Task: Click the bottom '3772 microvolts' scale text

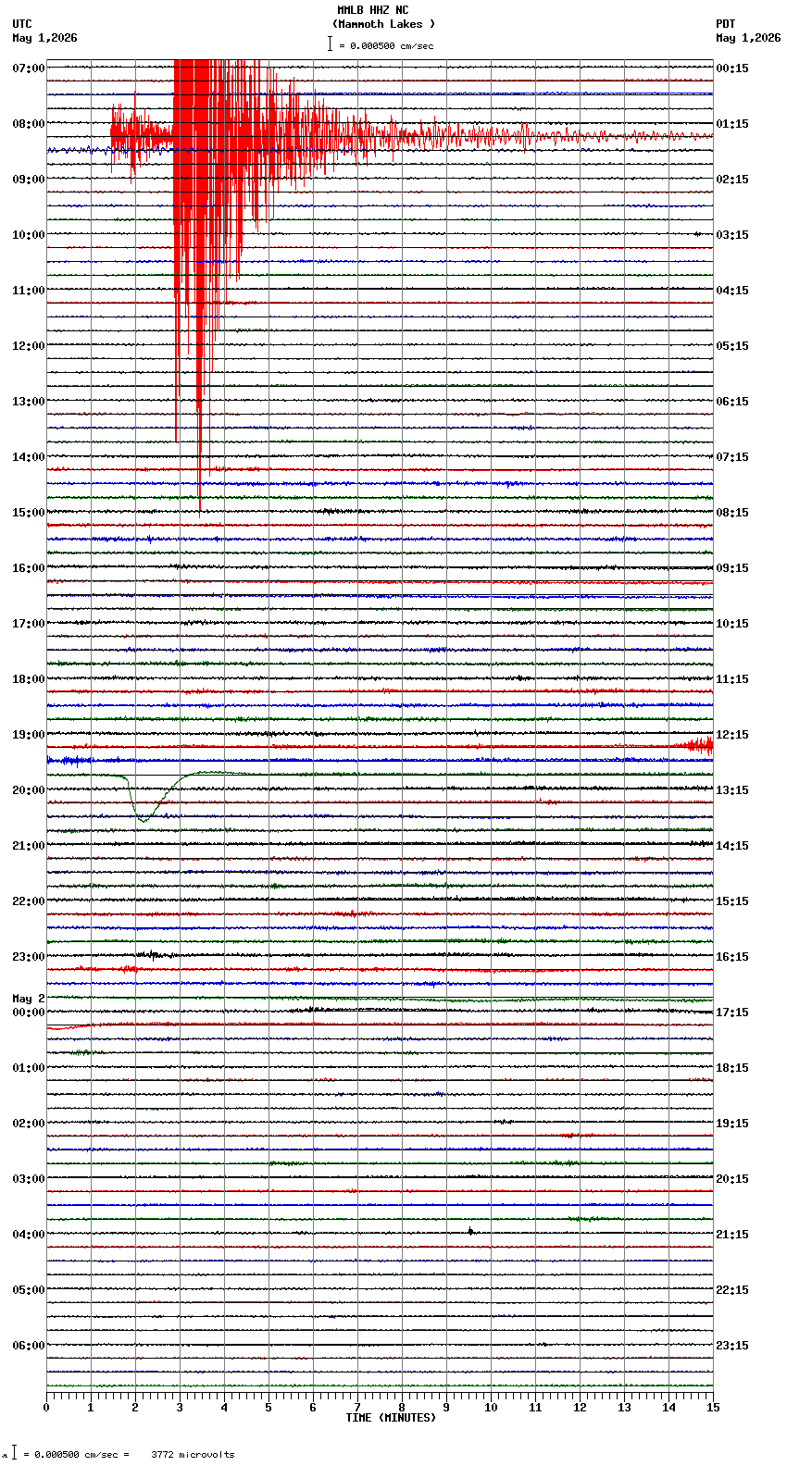Action: click(x=193, y=1455)
